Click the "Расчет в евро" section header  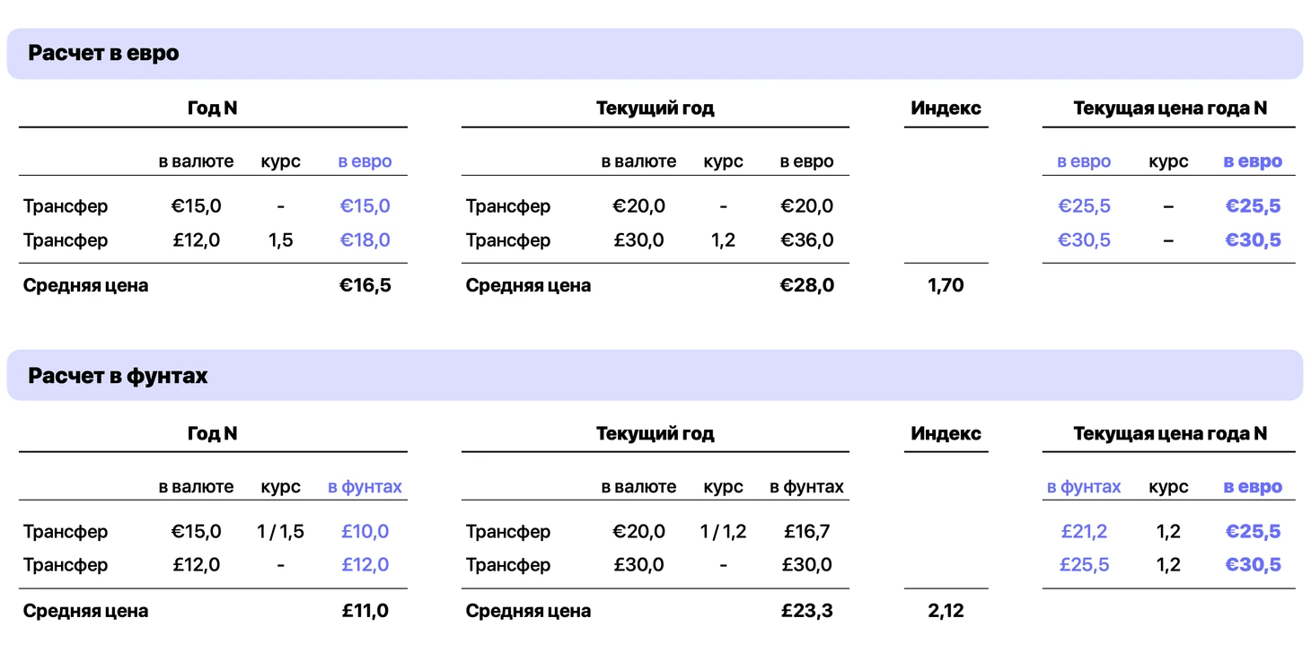[103, 53]
